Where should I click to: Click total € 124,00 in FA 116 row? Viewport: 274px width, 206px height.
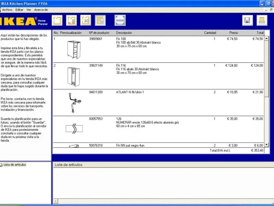click(x=257, y=66)
